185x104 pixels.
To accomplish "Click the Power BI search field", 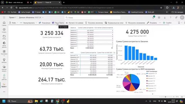I will click(92, 17).
